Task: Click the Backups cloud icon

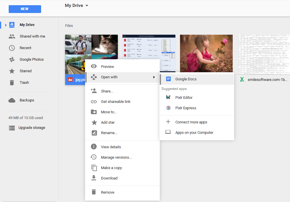Action: pyautogui.click(x=12, y=100)
